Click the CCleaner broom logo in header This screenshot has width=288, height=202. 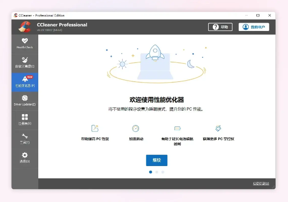[25, 27]
